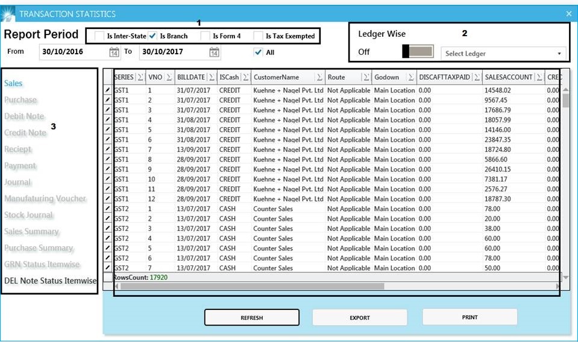Screen dimensions: 578x342
Task: Click edit pencil for GST2 voucher 5
Action: (108, 248)
